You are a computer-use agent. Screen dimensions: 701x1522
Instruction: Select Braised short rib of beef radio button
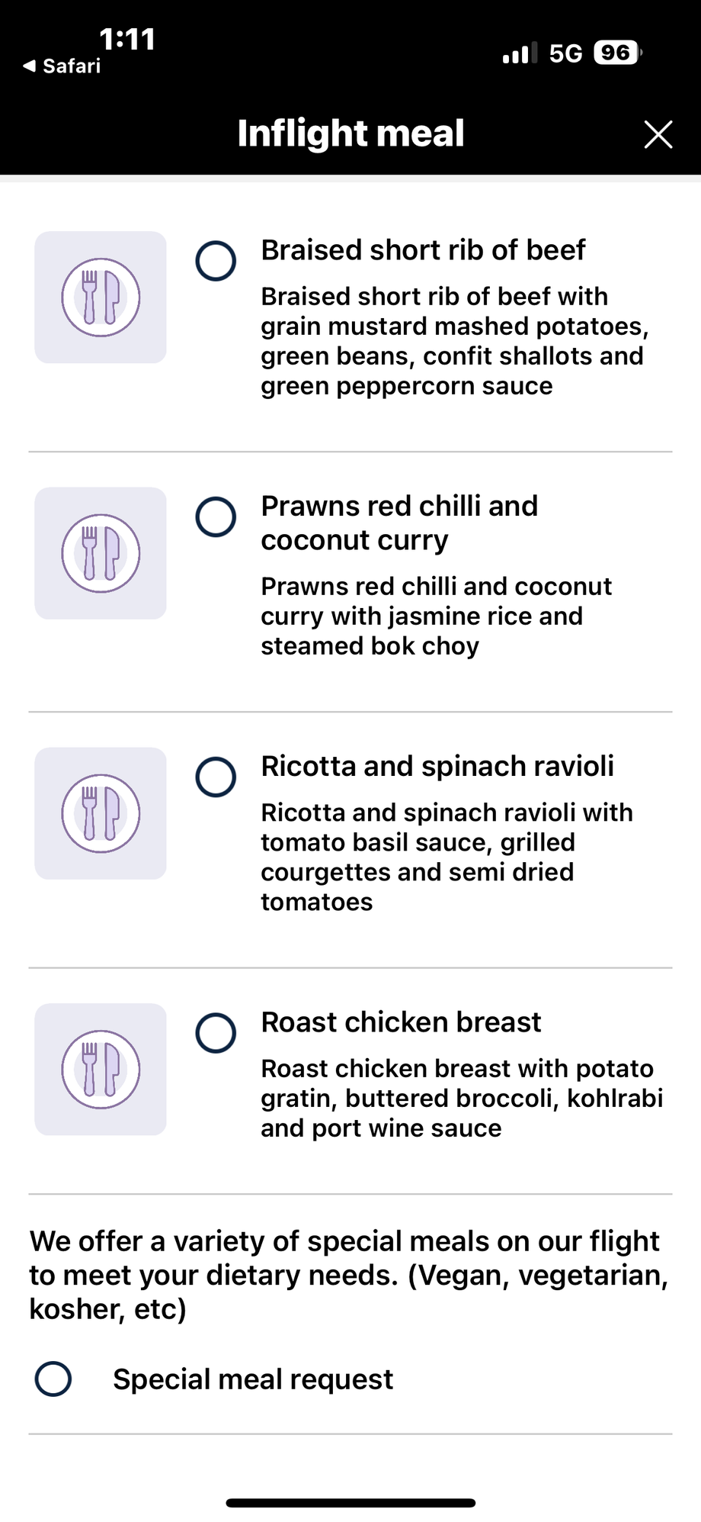[x=216, y=261]
